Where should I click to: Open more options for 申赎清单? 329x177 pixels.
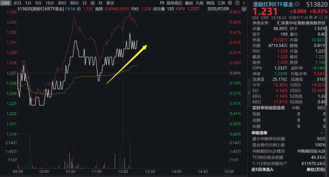(322, 133)
